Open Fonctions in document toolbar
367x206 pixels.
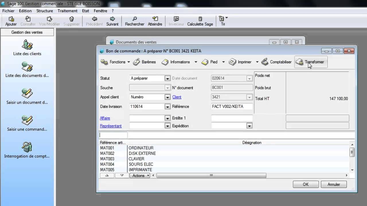(113, 62)
